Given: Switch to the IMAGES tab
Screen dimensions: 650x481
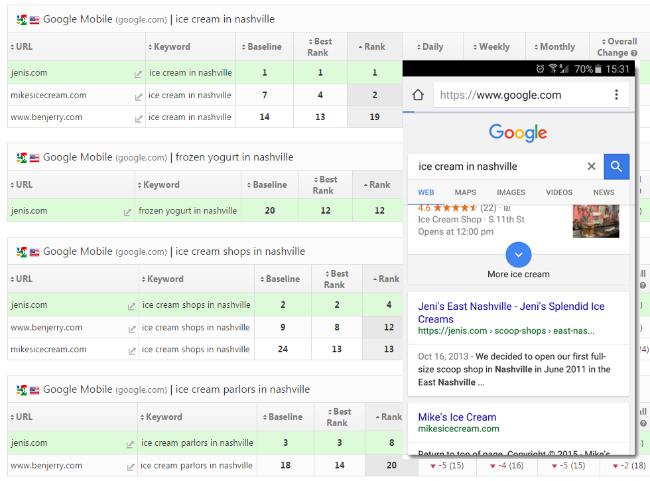Looking at the screenshot, I should coord(511,192).
